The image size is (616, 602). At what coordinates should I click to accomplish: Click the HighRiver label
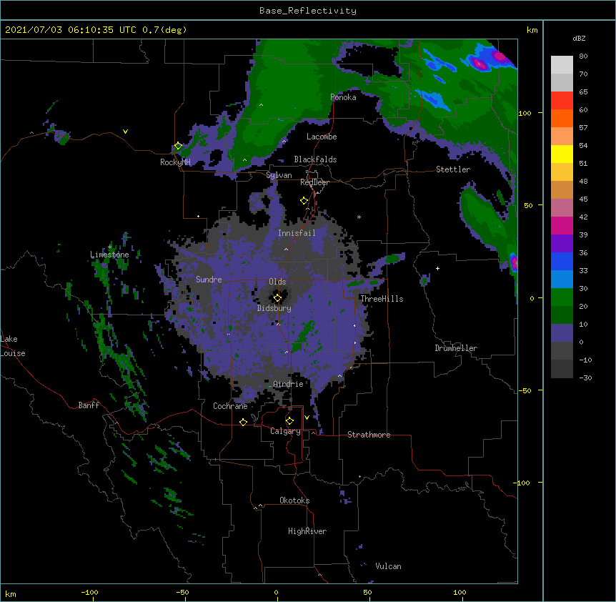pyautogui.click(x=307, y=531)
